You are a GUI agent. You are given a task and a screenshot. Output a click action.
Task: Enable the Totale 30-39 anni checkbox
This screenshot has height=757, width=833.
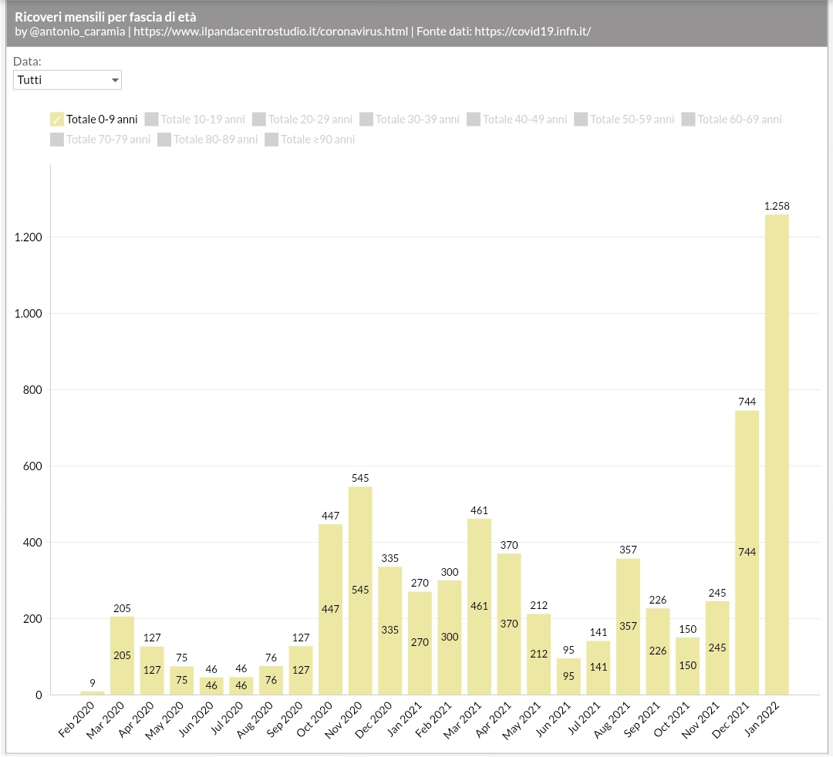(366, 119)
